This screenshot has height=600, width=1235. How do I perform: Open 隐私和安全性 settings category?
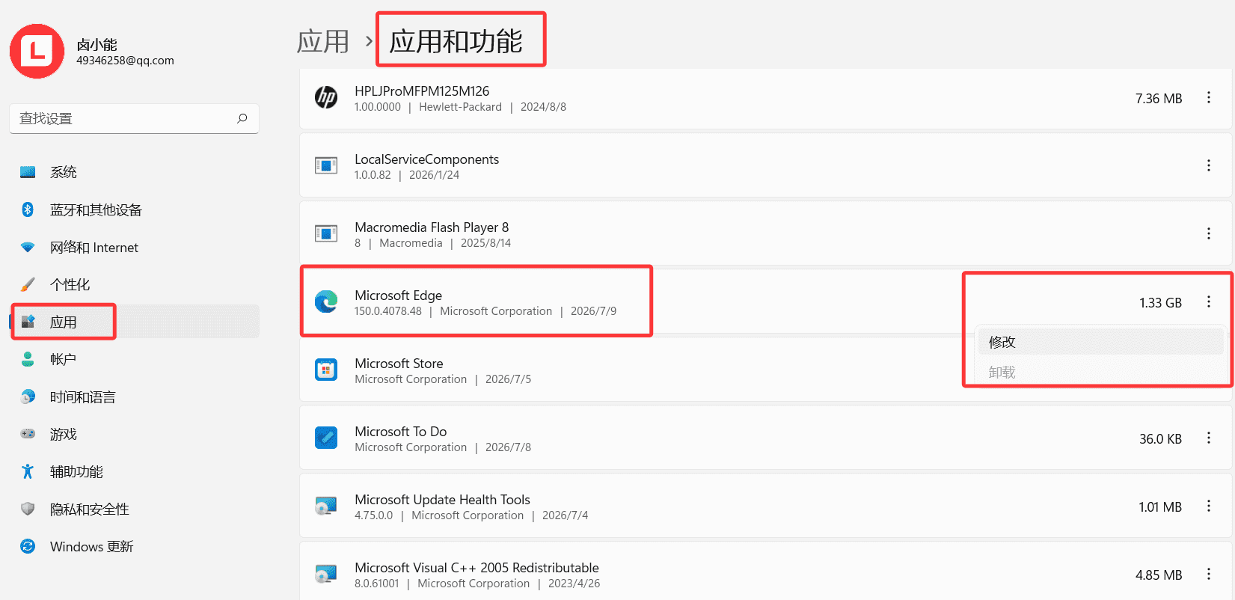pyautogui.click(x=135, y=509)
